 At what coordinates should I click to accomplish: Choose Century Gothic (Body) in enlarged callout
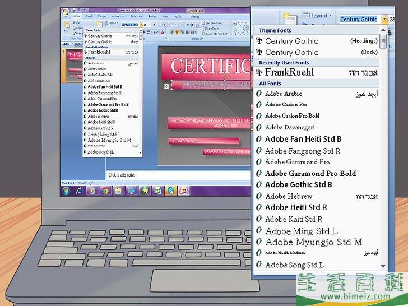317,52
